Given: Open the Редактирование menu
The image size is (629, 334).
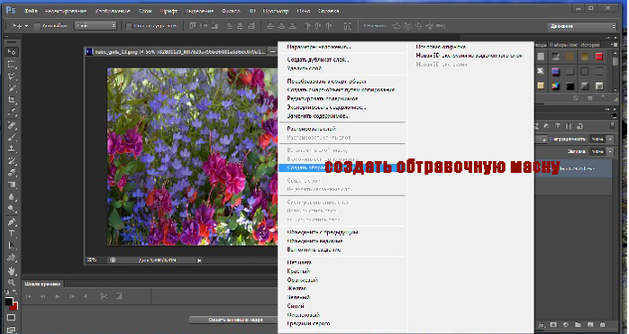Looking at the screenshot, I should click(66, 11).
